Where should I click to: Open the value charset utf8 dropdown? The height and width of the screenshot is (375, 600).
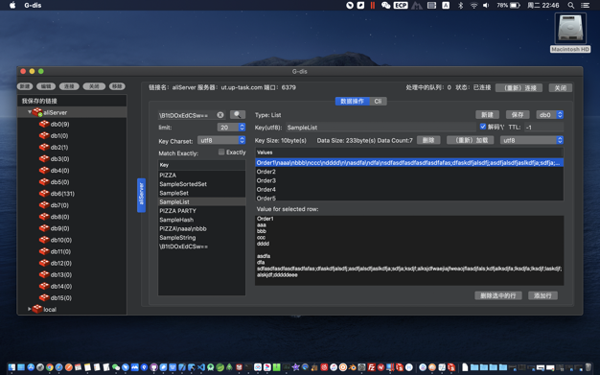(x=532, y=140)
